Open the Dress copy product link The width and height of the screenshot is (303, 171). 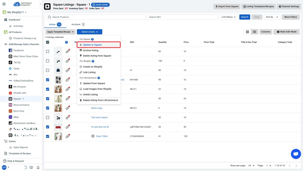point(97,108)
